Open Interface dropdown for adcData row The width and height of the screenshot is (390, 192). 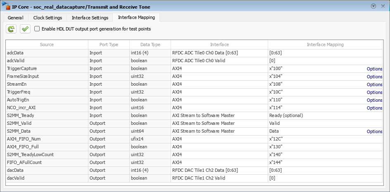click(x=219, y=53)
